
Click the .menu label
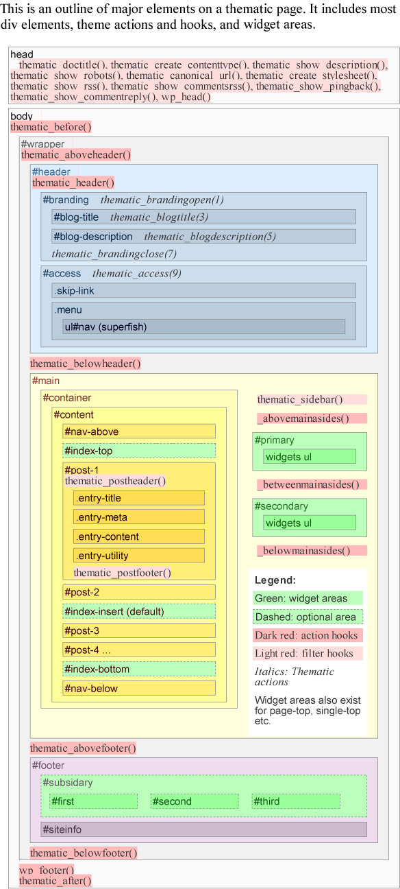click(68, 310)
